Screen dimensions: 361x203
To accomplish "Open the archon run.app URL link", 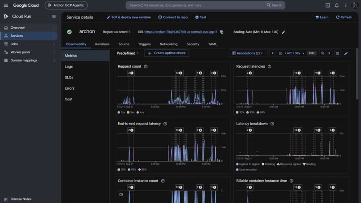I will point(181,32).
